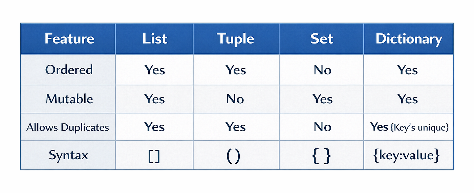Select the No cell under Set Ordered
The image size is (474, 193).
(322, 70)
